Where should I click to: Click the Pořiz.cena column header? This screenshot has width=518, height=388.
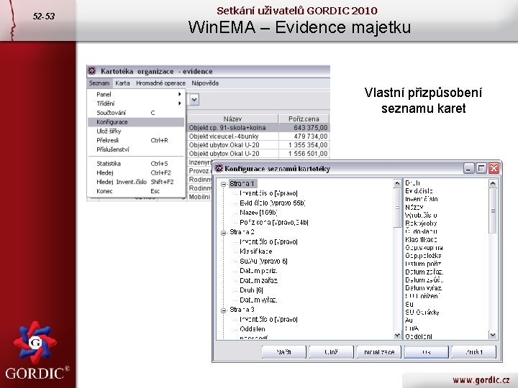[x=304, y=119]
